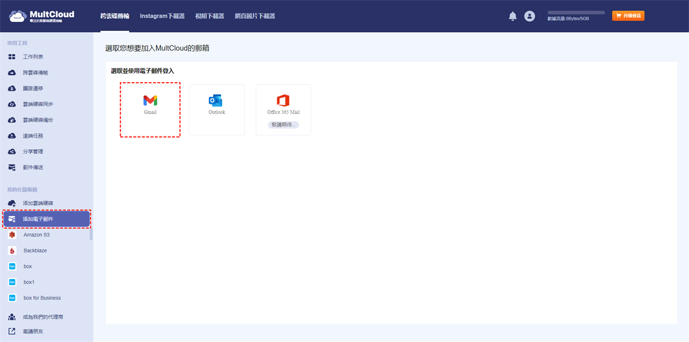Image resolution: width=689 pixels, height=342 pixels.
Task: Click the 添加雲端硬碟 icon
Action: pos(11,203)
